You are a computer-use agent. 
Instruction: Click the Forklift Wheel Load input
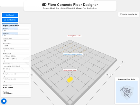click(x=16, y=81)
